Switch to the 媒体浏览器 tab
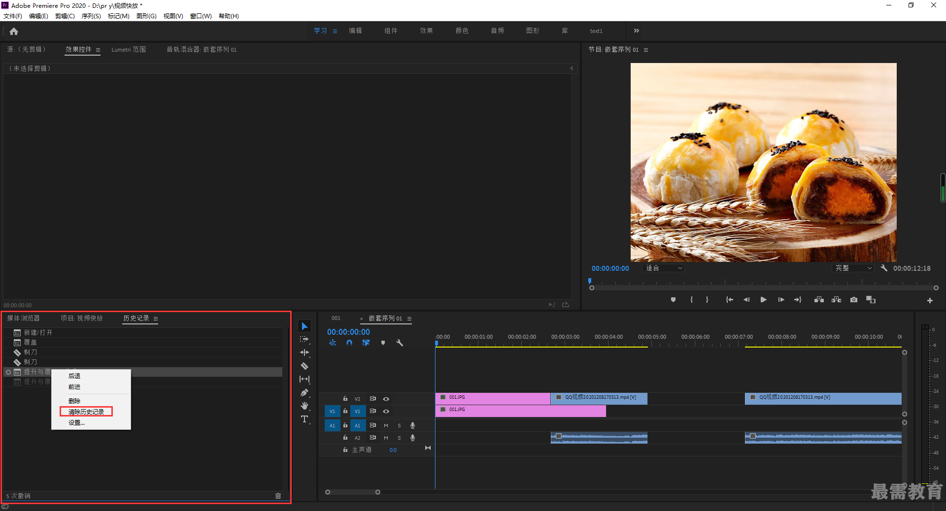Viewport: 946px width, 511px height. click(x=23, y=319)
